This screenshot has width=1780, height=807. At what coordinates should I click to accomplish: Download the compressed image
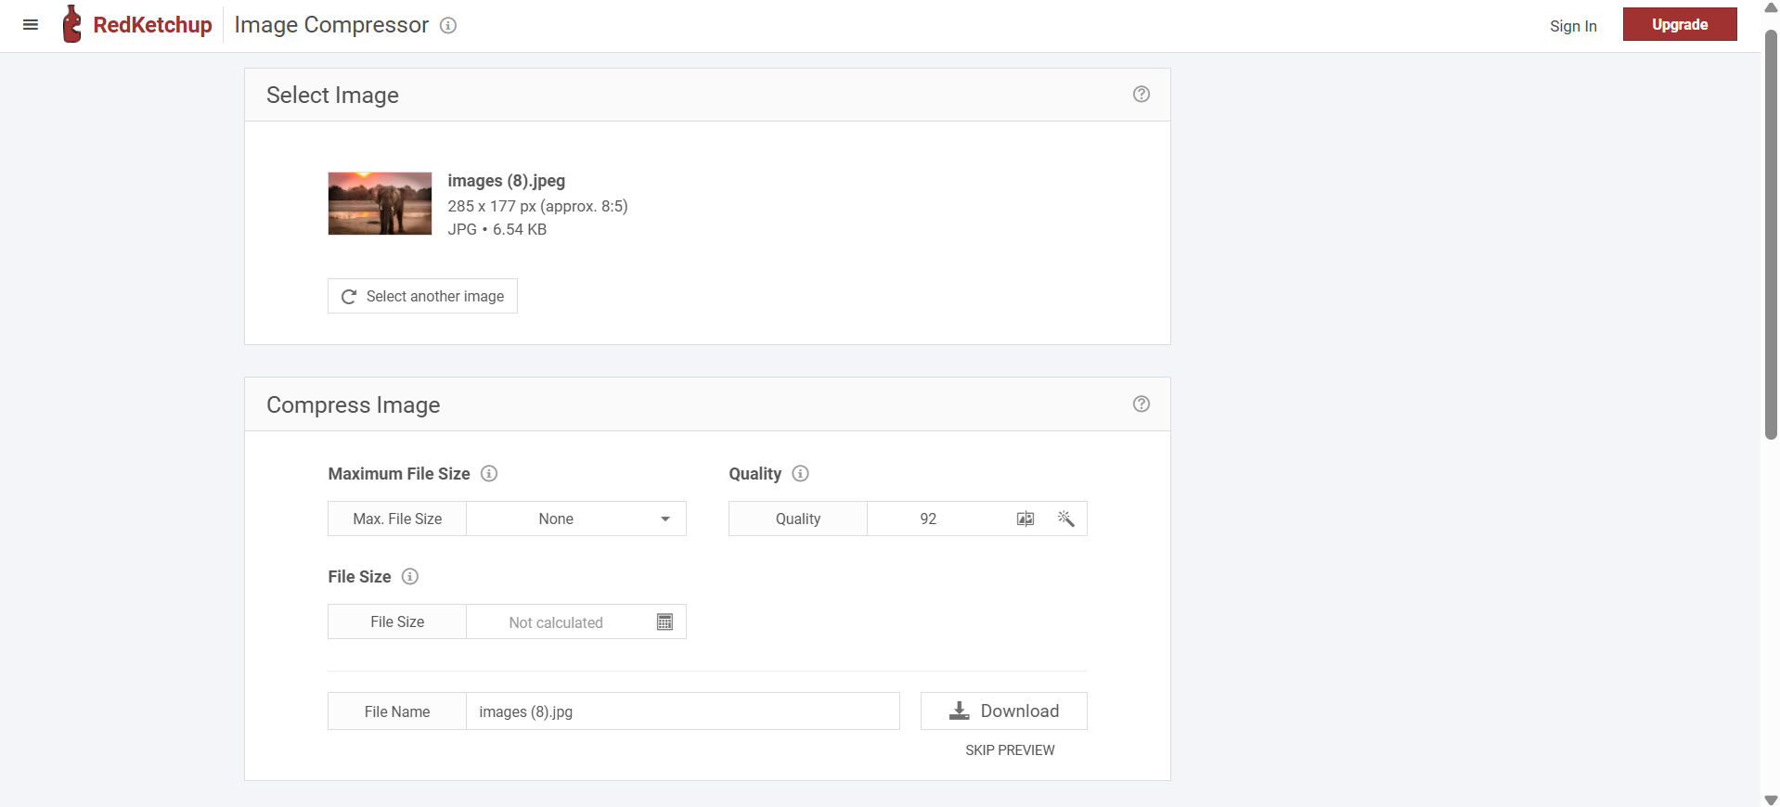click(x=1003, y=711)
